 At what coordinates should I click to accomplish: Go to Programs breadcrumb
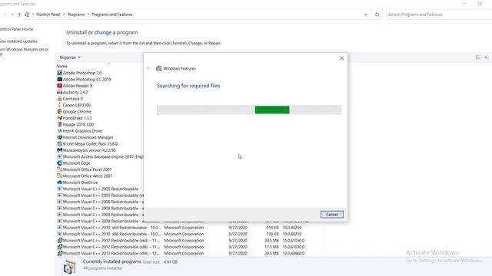(76, 15)
